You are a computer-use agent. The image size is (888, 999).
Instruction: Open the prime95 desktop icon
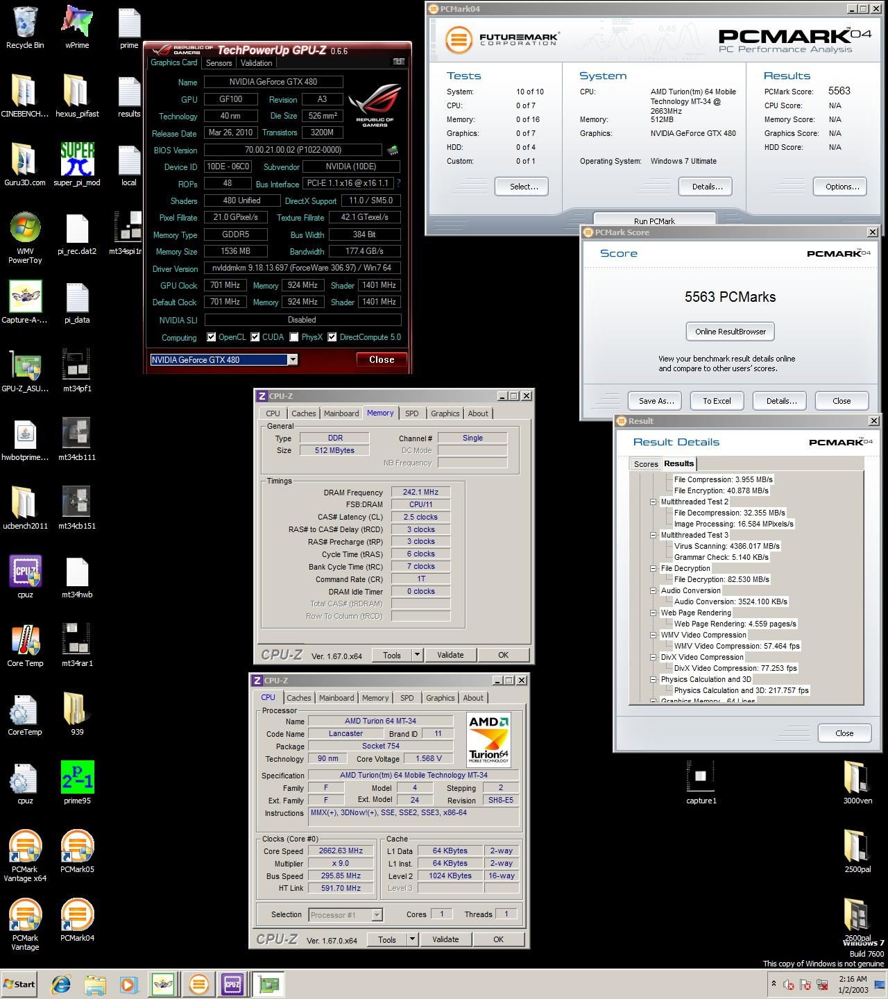pyautogui.click(x=77, y=783)
